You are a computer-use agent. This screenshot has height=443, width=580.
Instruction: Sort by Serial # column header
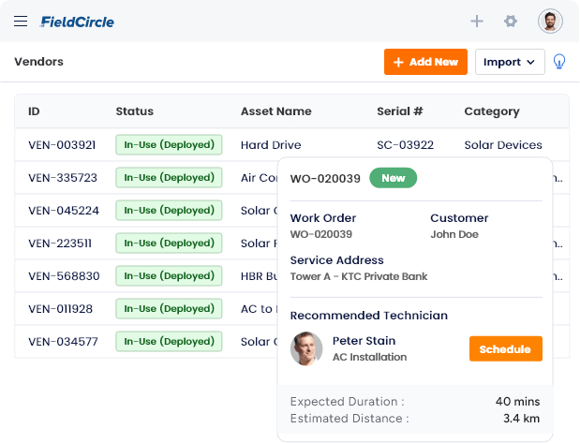click(x=399, y=111)
